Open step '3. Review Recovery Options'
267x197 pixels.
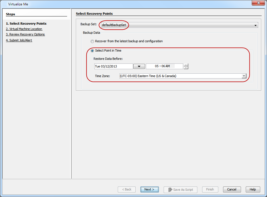25,34
